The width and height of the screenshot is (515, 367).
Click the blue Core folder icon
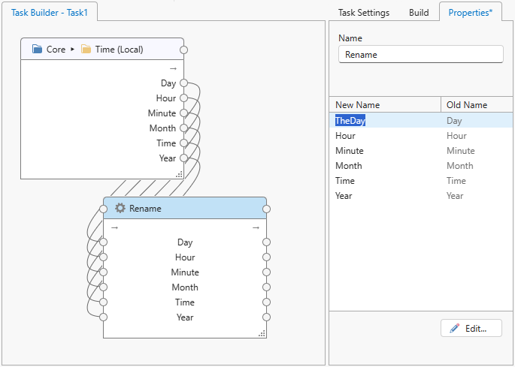tap(37, 50)
